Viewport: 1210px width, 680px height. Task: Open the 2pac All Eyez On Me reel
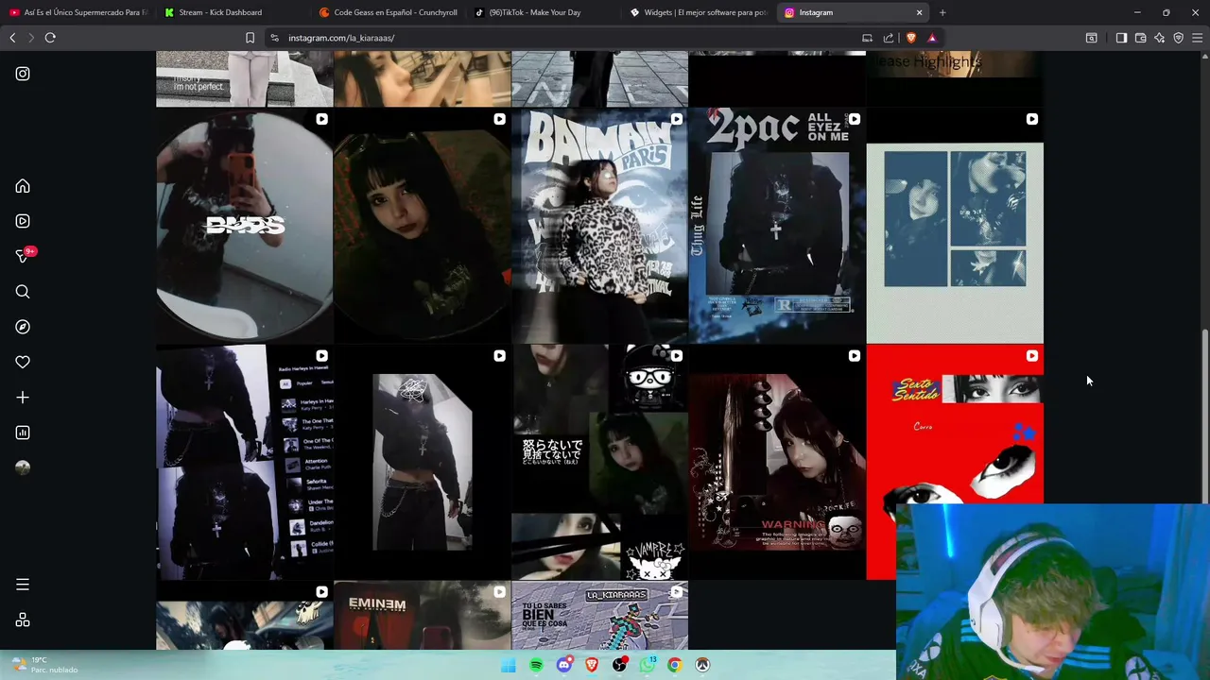point(777,225)
